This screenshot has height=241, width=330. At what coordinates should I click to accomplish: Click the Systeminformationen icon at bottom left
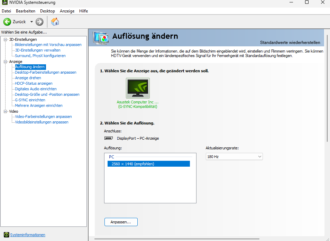click(7, 234)
